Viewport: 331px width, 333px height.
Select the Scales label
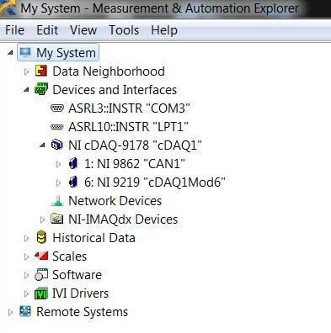70,256
